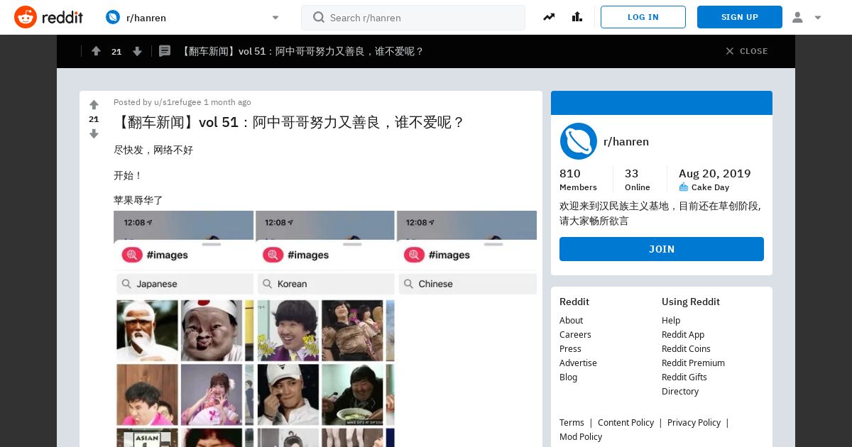The height and width of the screenshot is (447, 852).
Task: Focus the Search r/hanren field
Action: (413, 18)
